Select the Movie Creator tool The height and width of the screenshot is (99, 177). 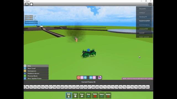pos(69,95)
